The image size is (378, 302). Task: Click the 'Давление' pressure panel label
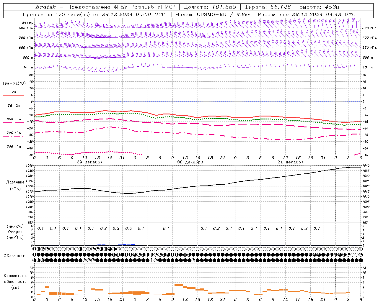point(15,182)
